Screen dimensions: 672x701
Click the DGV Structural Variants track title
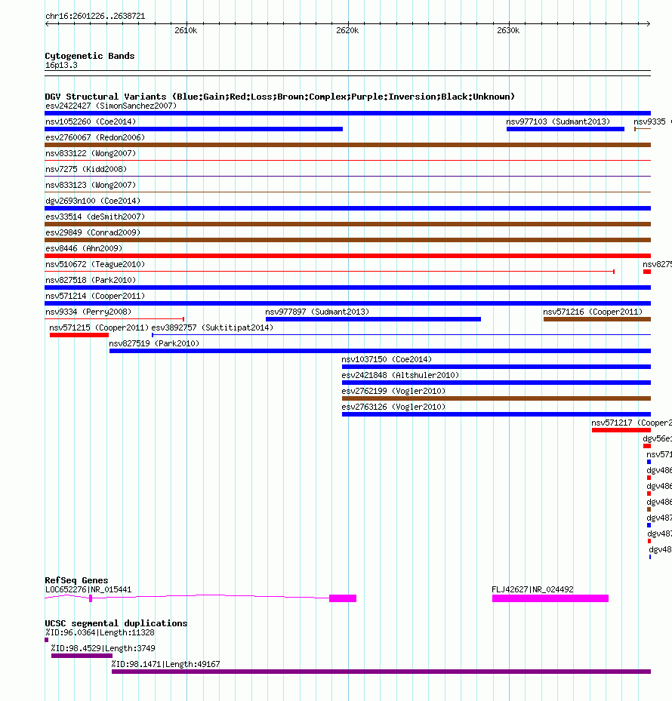point(279,97)
